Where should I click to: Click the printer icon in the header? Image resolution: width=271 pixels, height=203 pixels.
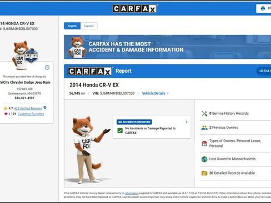point(263,8)
